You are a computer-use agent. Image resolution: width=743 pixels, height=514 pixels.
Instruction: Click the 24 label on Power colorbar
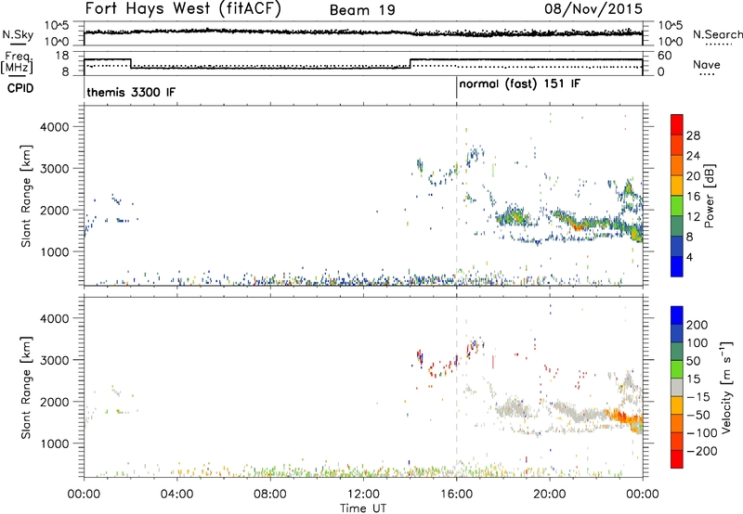pos(693,156)
